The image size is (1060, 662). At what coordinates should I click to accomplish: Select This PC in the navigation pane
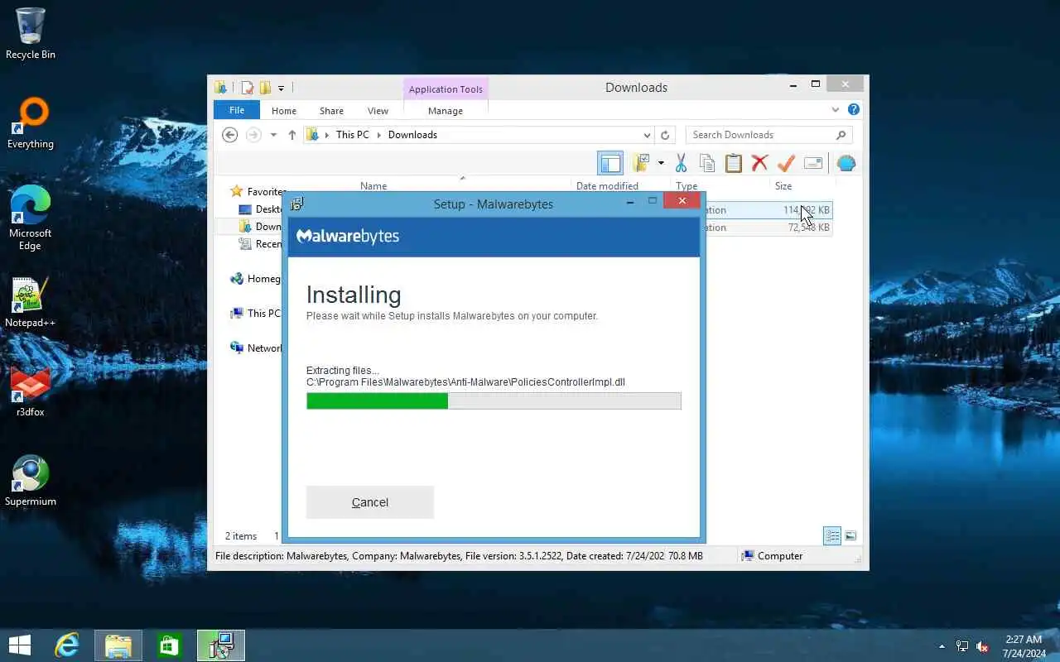point(256,314)
